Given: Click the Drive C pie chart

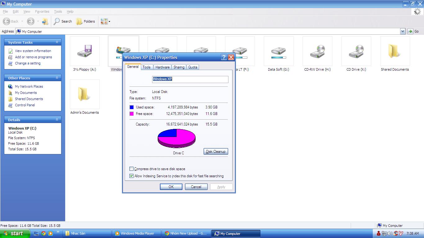Looking at the screenshot, I should [x=177, y=138].
